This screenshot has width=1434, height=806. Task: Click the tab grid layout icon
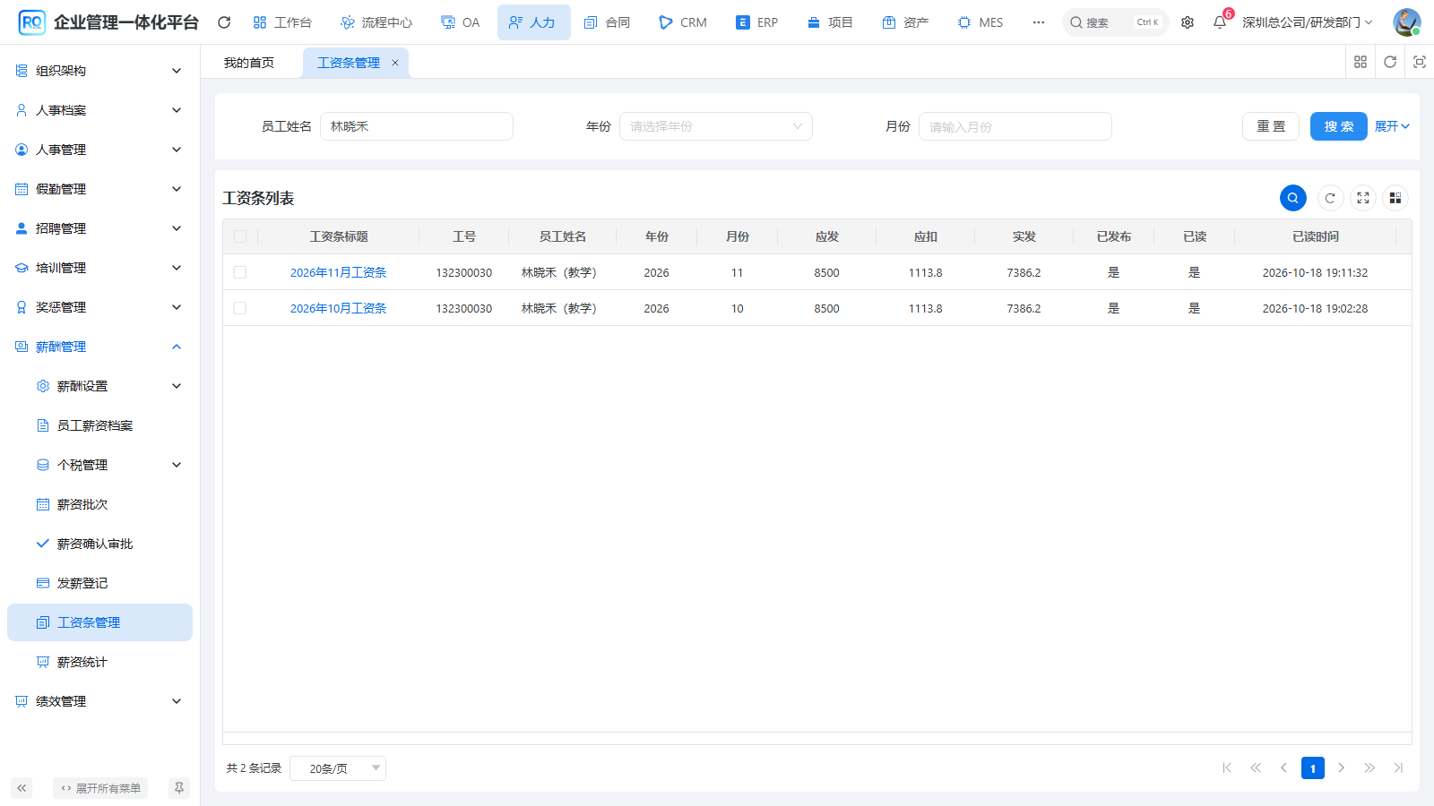(x=1361, y=62)
